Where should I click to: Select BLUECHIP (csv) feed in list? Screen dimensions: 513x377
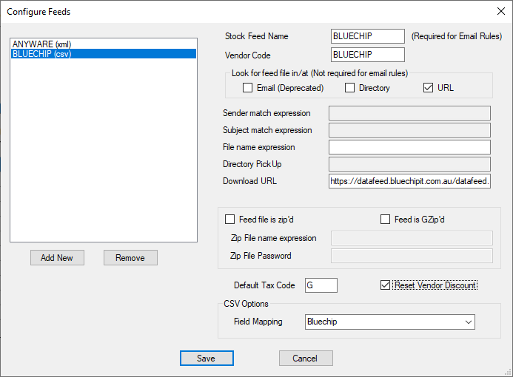(41, 54)
